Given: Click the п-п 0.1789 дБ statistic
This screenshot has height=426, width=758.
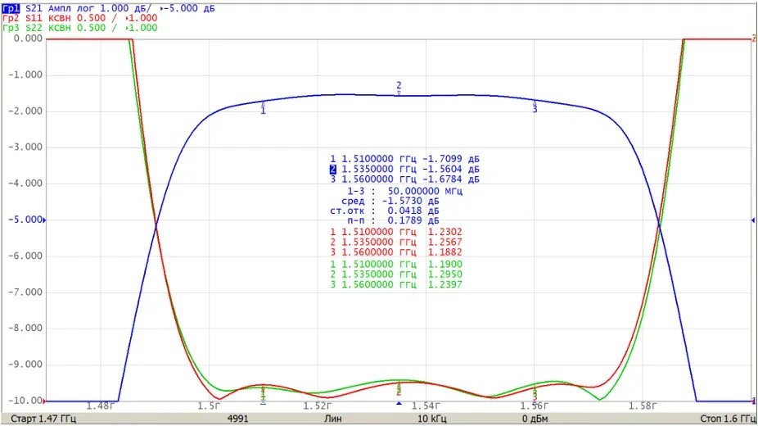Looking at the screenshot, I should [x=393, y=220].
